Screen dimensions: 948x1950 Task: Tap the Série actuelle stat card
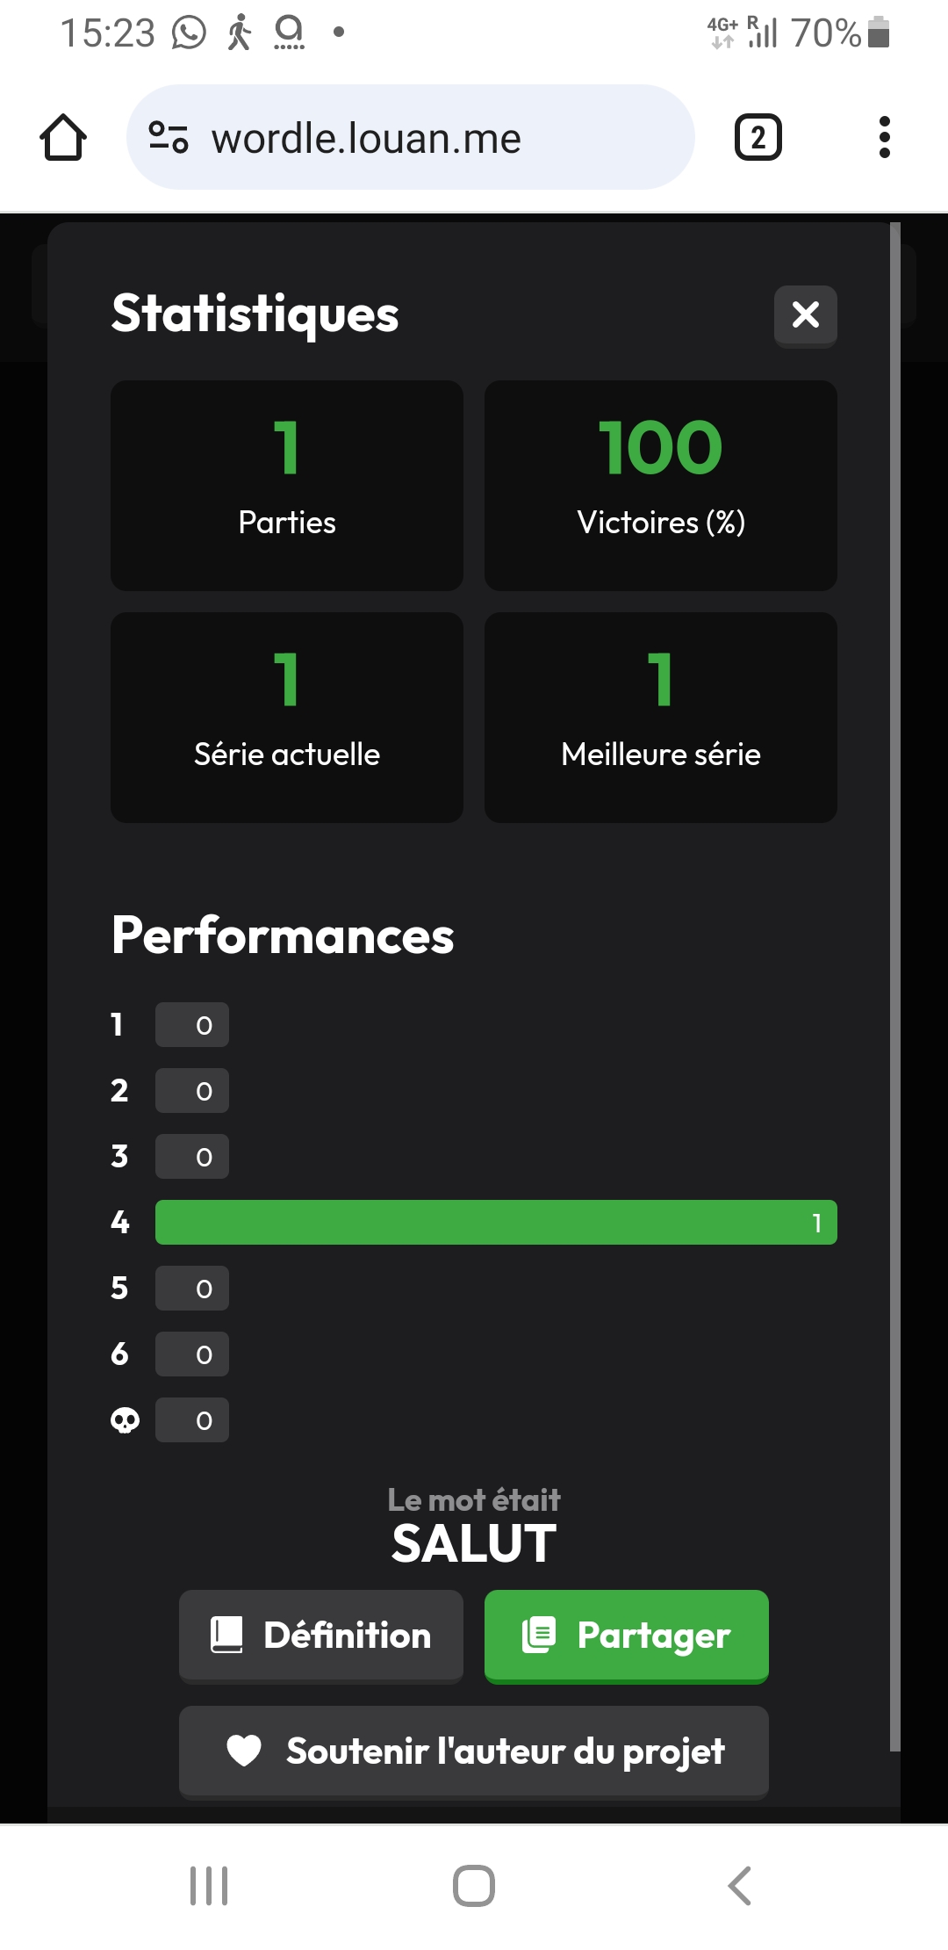[287, 718]
